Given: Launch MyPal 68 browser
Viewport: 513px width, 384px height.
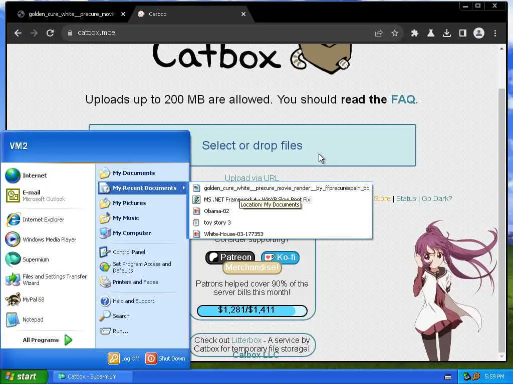Looking at the screenshot, I should 48,299.
